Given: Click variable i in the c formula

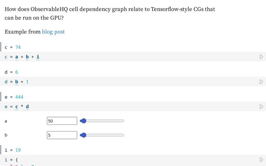Looking at the screenshot, I should (x=38, y=57).
